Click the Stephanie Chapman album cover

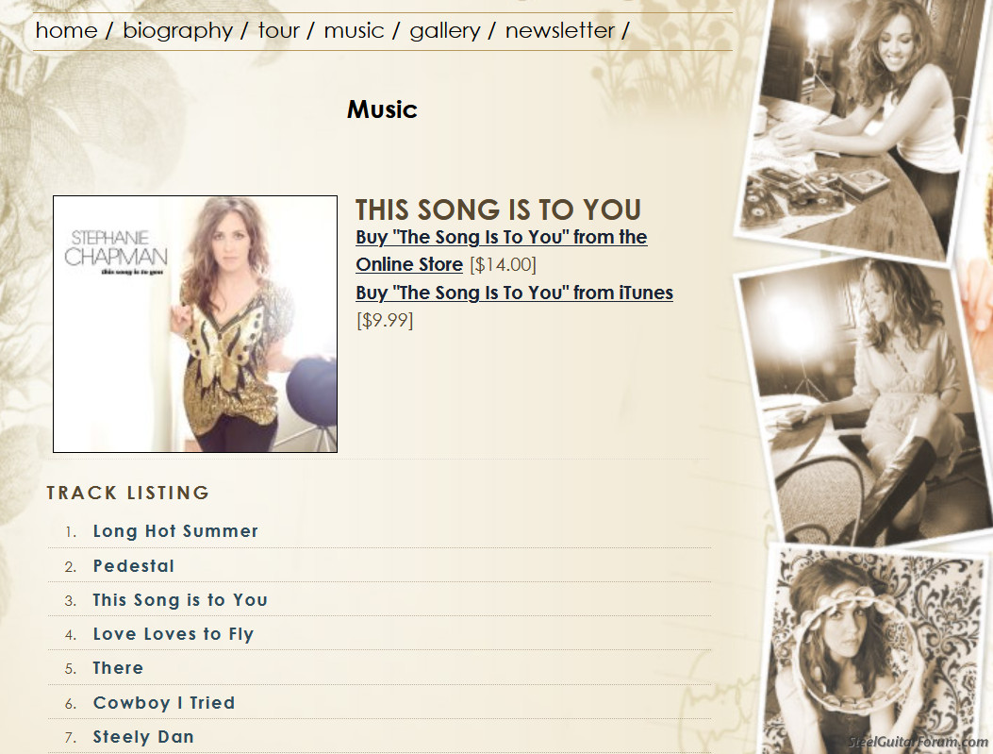coord(195,324)
